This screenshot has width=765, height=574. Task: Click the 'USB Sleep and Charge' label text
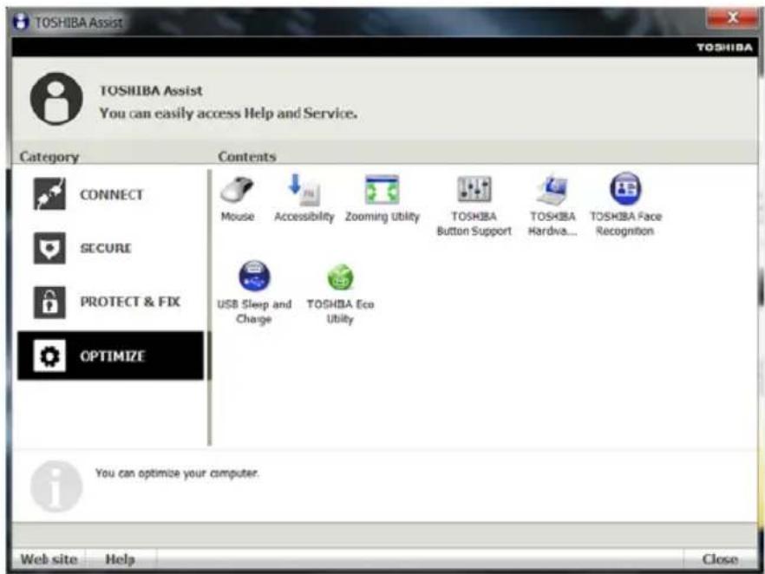[254, 311]
